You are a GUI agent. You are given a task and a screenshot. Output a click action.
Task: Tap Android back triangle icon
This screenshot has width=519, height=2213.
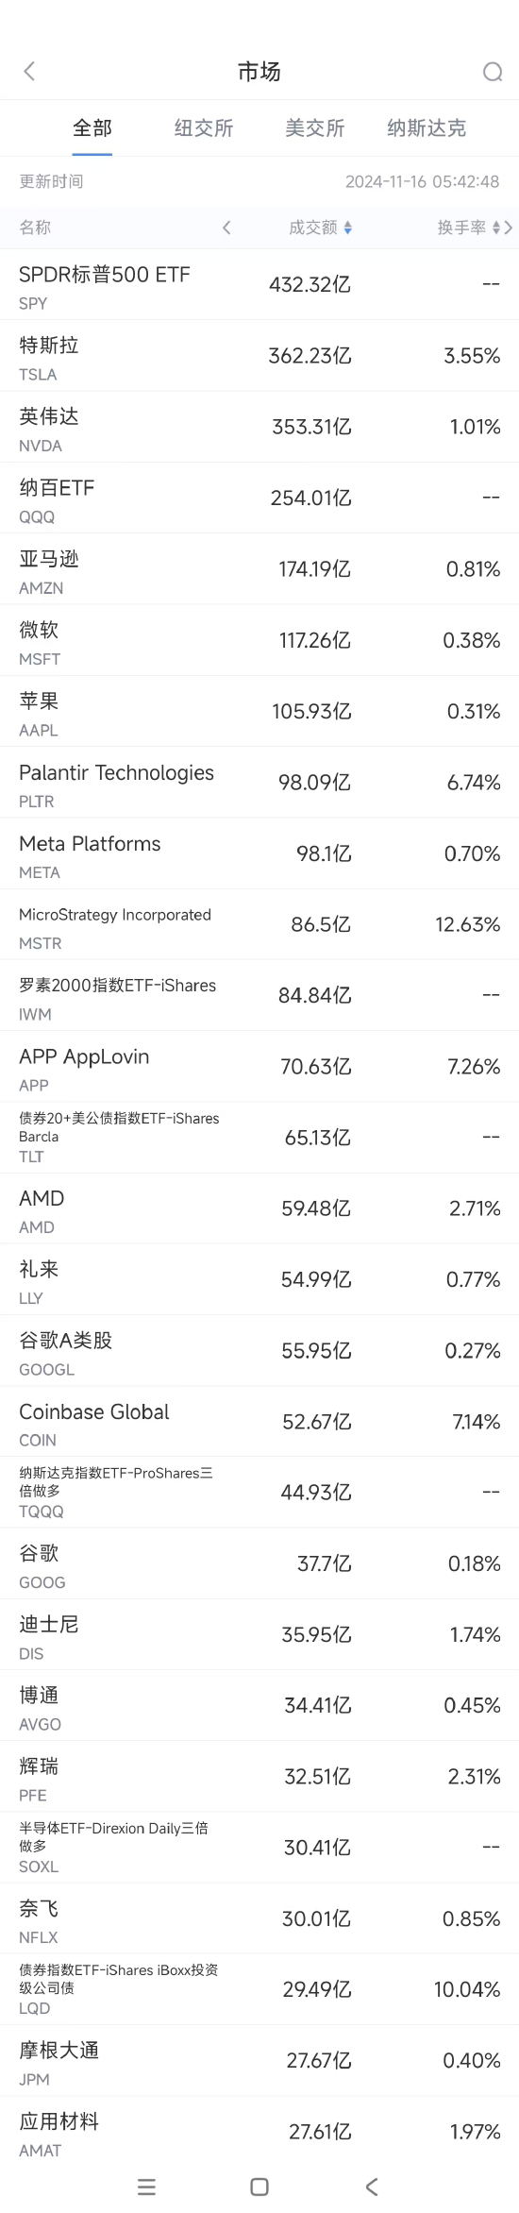(372, 2187)
